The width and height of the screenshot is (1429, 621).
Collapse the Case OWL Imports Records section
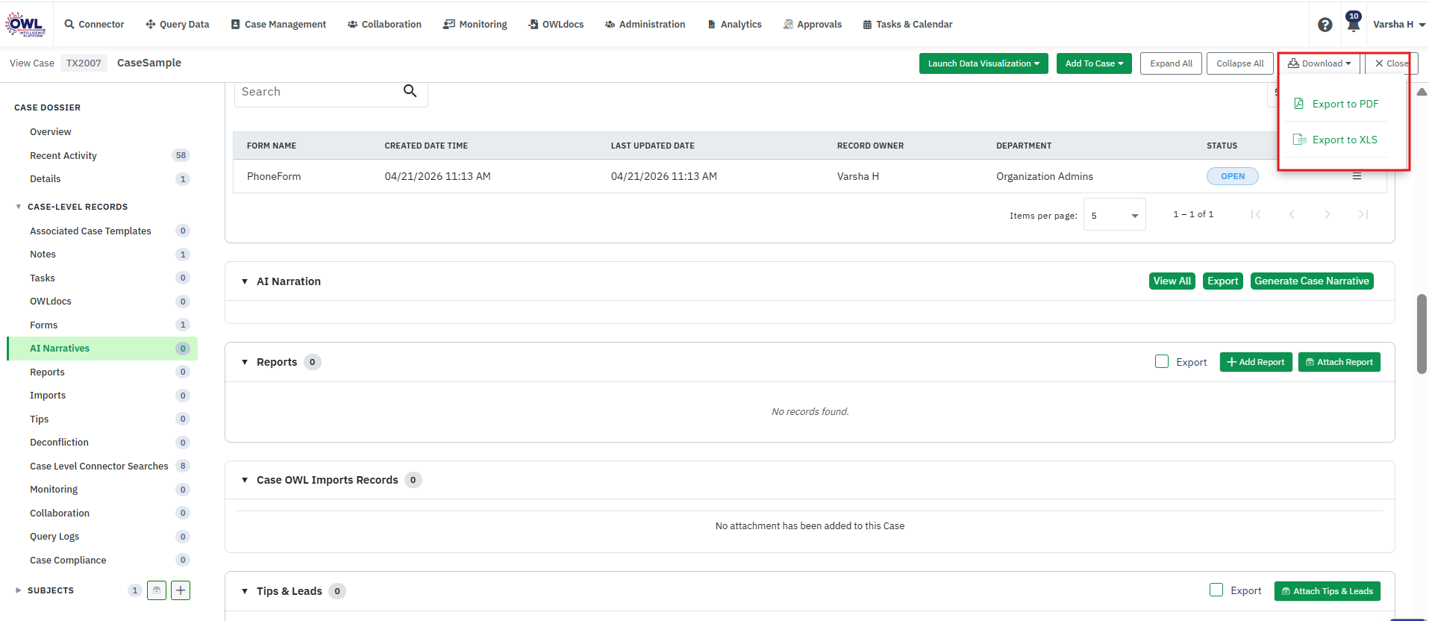pyautogui.click(x=245, y=480)
